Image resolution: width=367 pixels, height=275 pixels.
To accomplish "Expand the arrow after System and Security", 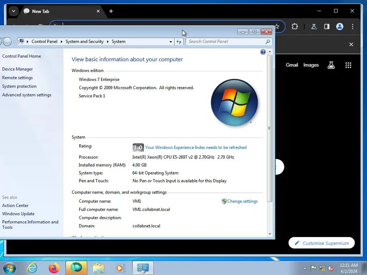I will [x=108, y=42].
